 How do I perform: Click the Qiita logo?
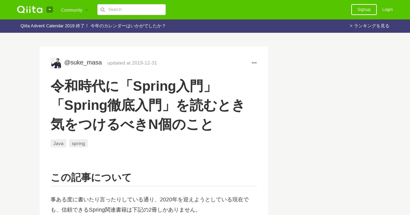[x=30, y=10]
